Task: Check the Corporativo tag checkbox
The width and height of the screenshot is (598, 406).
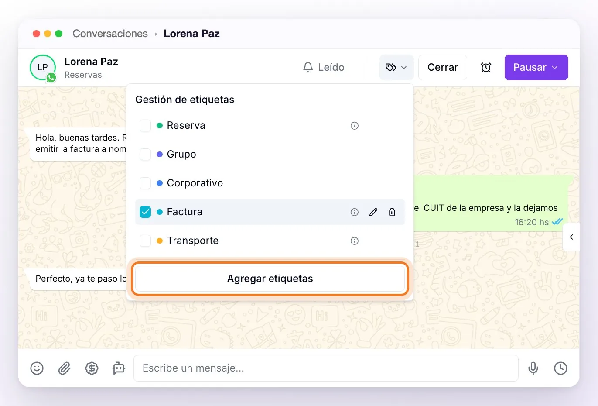Action: tap(145, 183)
